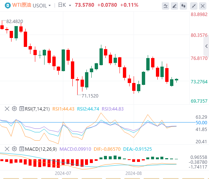Switch the candlestick chart style icon

[183, 6]
